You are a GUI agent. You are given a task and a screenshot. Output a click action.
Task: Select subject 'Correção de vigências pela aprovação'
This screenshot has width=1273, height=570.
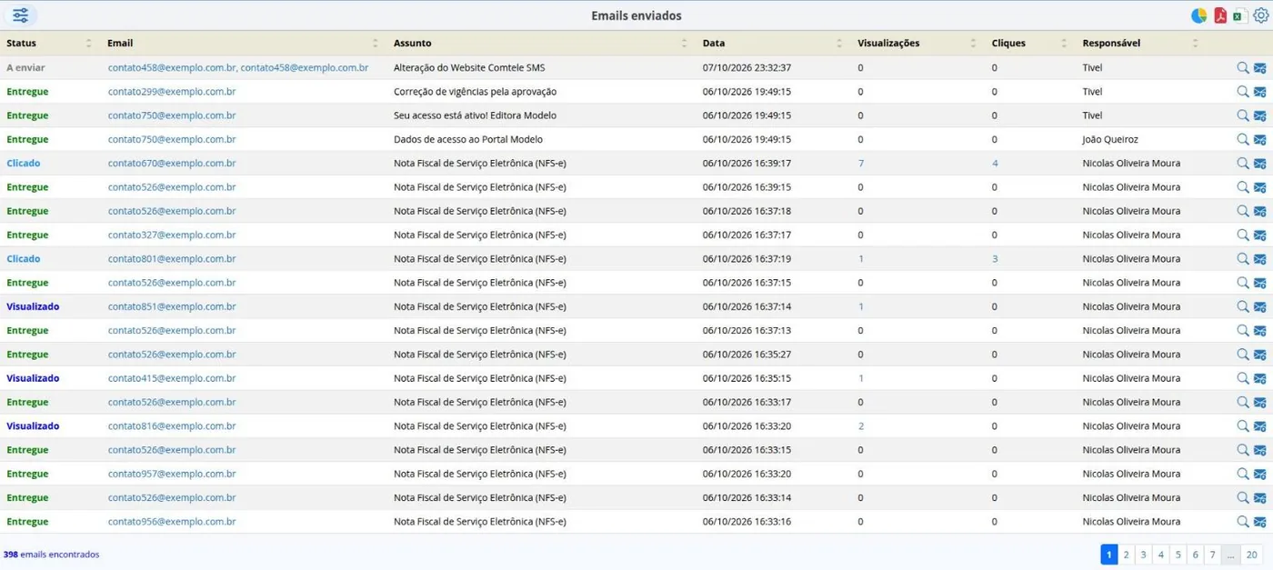tap(475, 92)
